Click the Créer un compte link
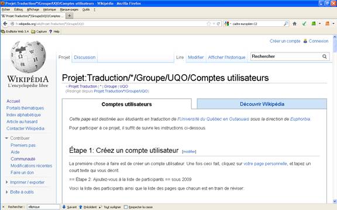This screenshot has width=337, height=210. tap(285, 41)
